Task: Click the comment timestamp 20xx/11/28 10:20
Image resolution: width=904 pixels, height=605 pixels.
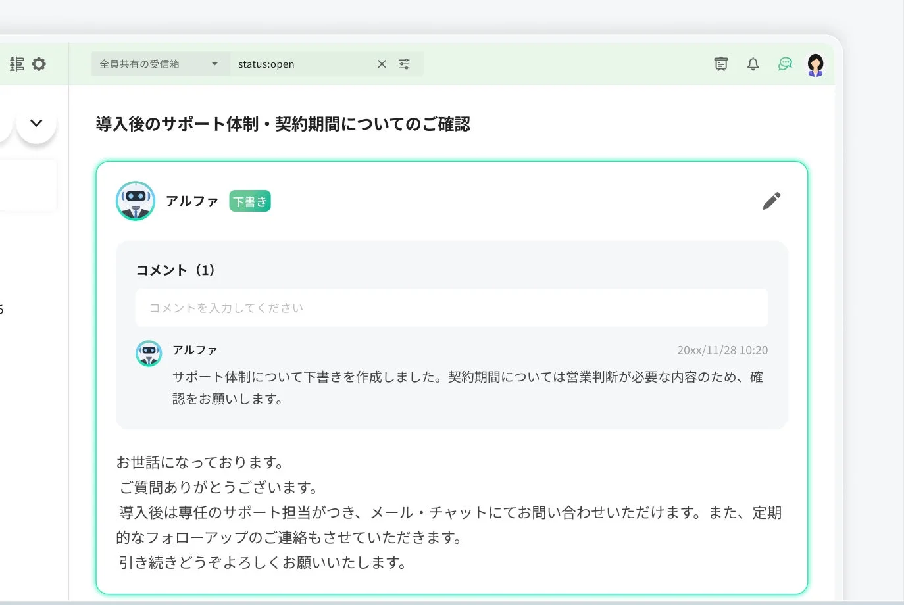Action: click(x=722, y=350)
